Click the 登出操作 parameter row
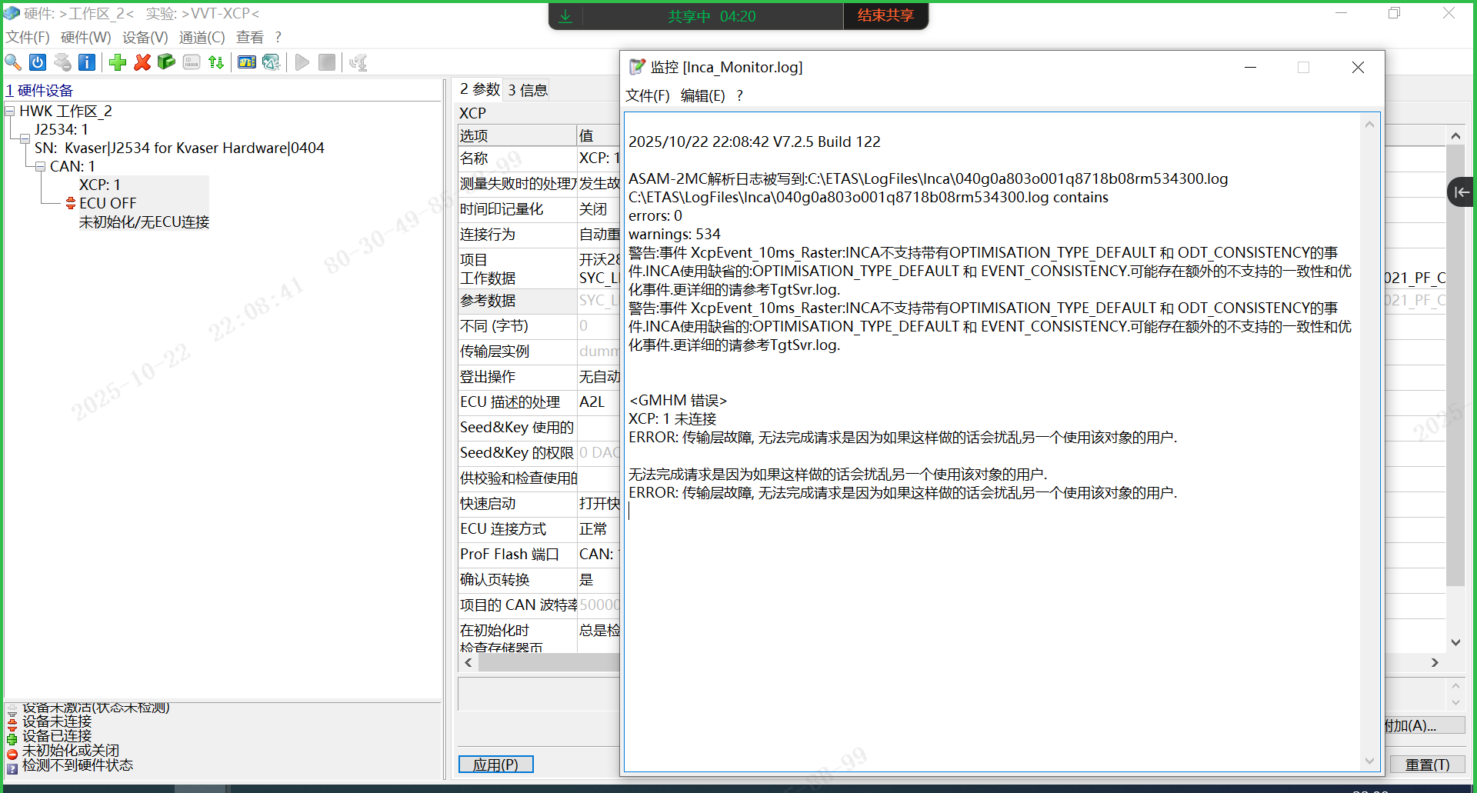The height and width of the screenshot is (793, 1477). coord(538,376)
